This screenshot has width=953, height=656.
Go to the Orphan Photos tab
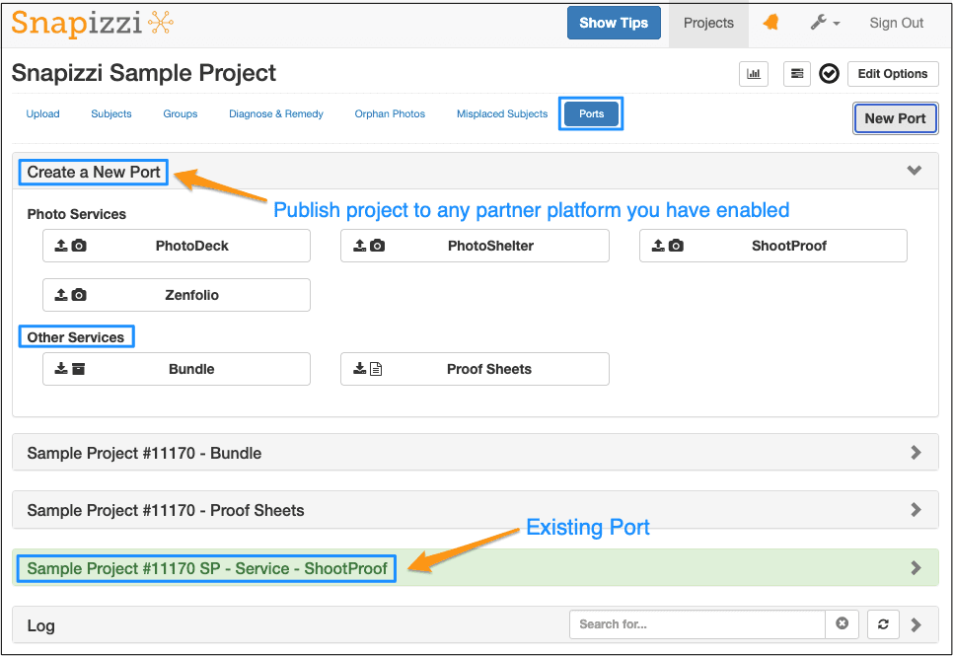390,113
